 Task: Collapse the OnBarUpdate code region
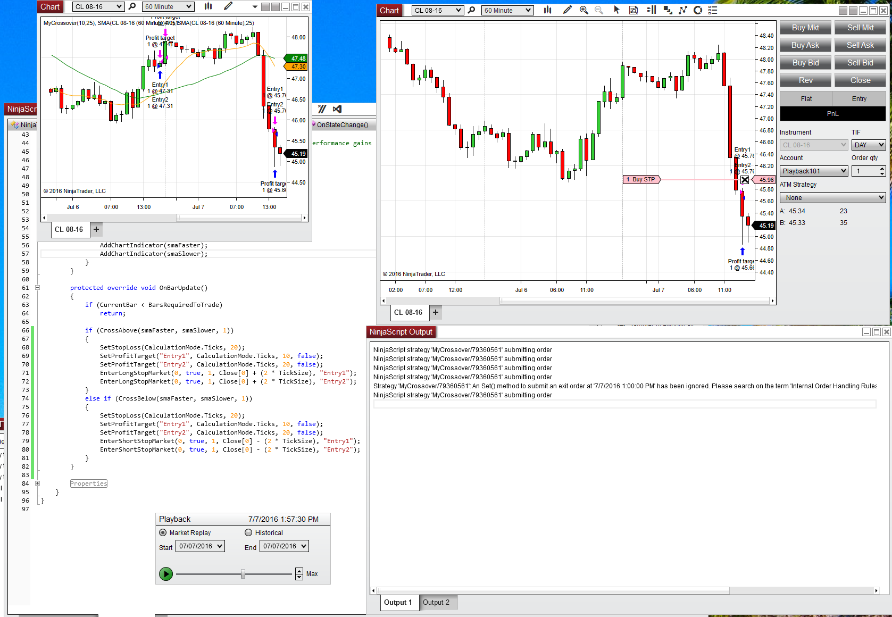point(38,288)
